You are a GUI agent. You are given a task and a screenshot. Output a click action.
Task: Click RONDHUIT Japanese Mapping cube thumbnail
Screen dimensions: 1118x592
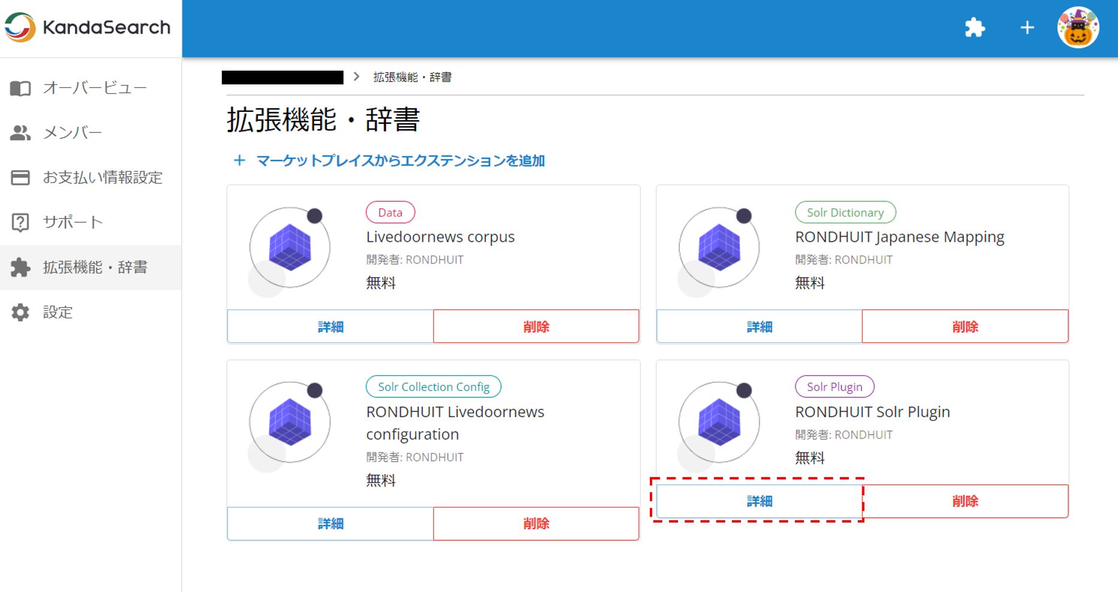tap(719, 248)
